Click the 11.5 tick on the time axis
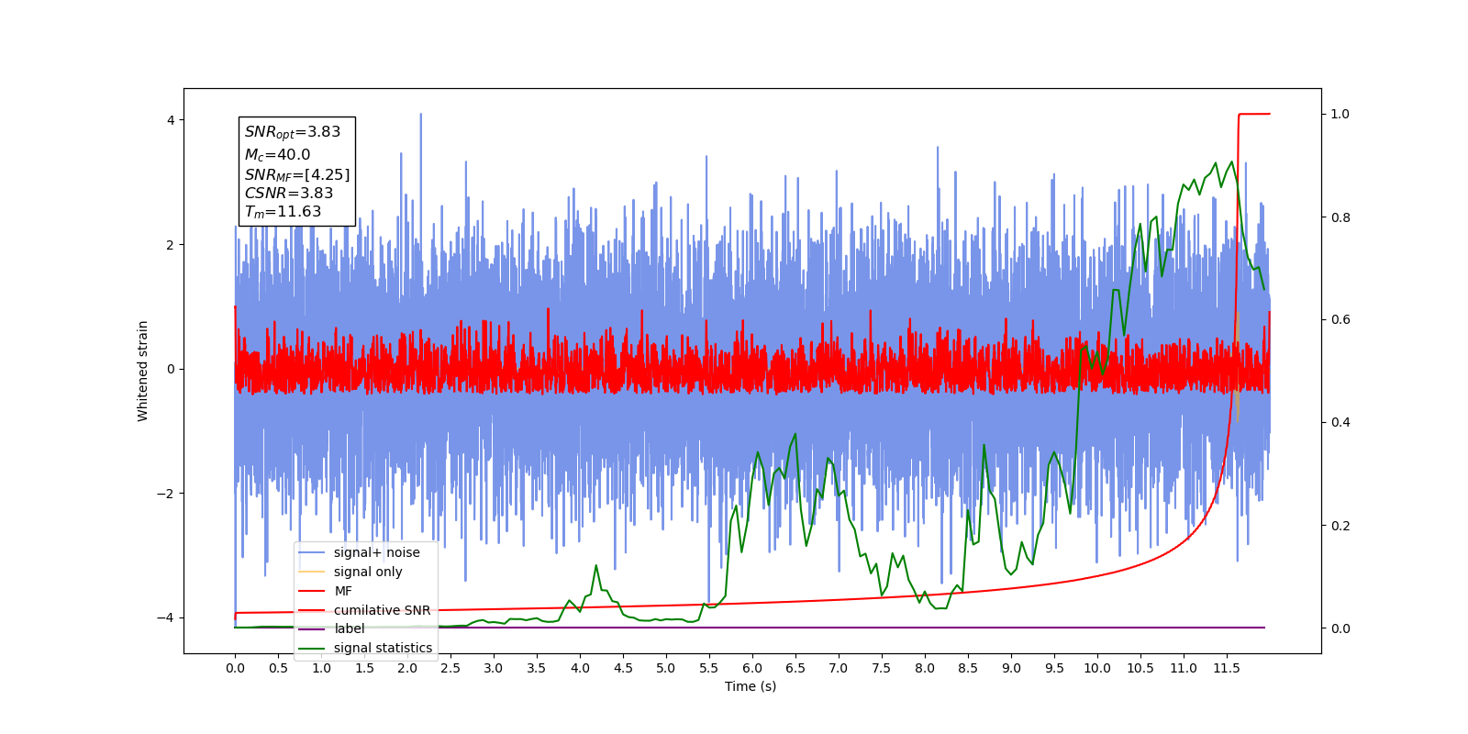This screenshot has width=1468, height=734. click(x=1227, y=668)
